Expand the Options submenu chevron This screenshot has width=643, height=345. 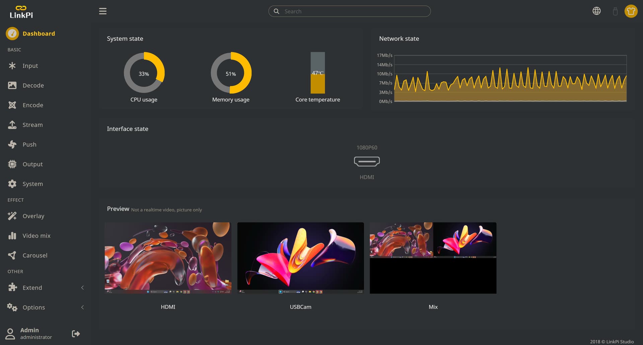point(82,307)
